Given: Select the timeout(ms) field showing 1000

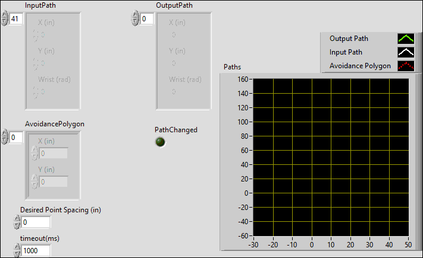Looking at the screenshot, I should tap(36, 251).
